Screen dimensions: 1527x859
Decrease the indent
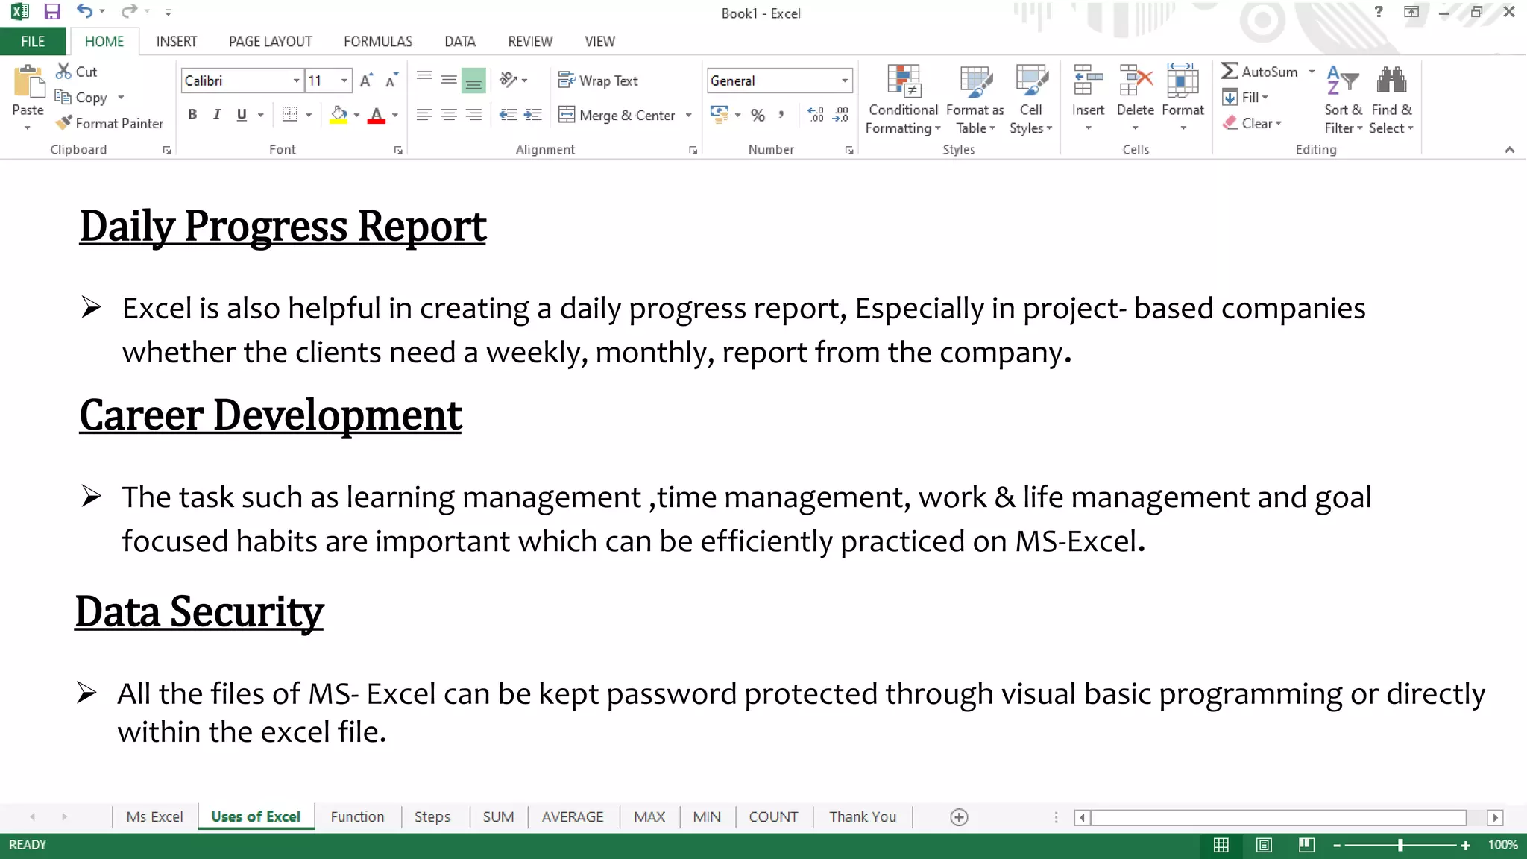(508, 115)
